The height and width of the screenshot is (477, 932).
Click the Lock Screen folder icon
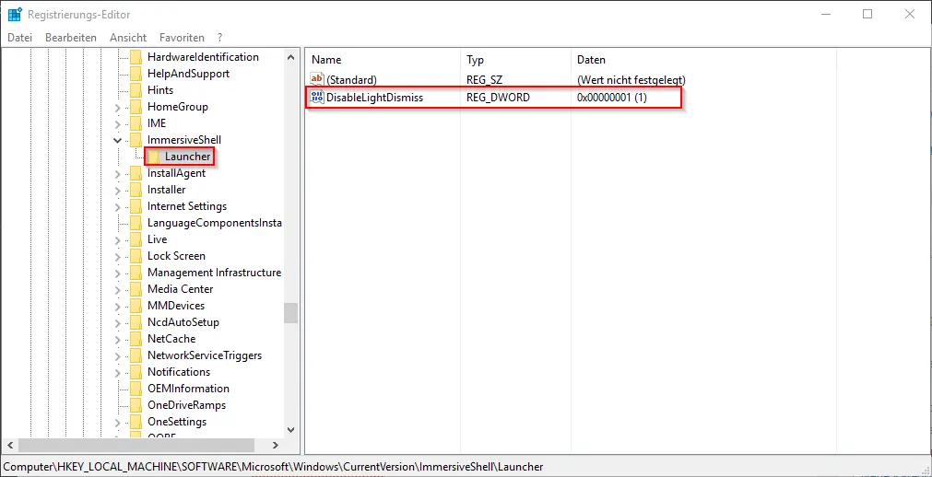[136, 256]
